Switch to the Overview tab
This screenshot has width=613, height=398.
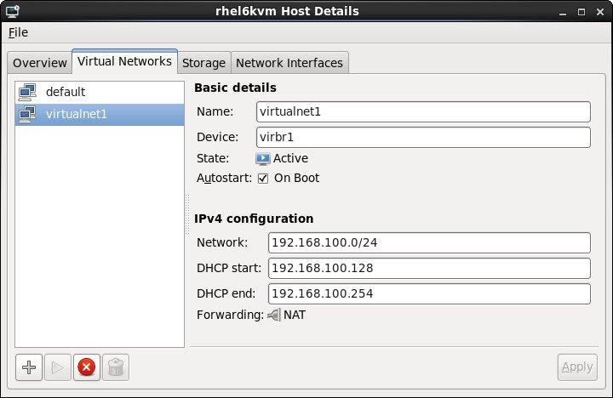[39, 63]
